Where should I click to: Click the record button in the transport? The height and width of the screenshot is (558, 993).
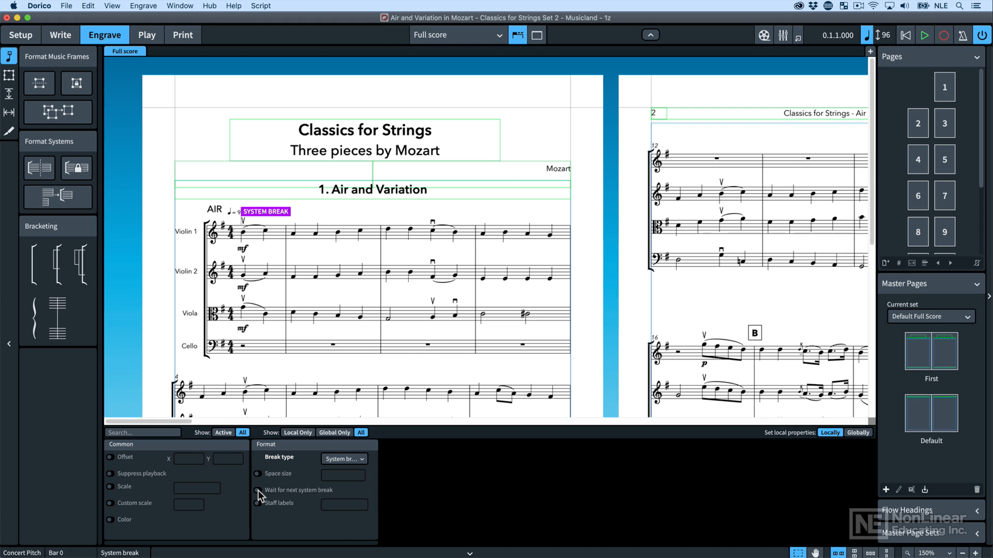944,35
